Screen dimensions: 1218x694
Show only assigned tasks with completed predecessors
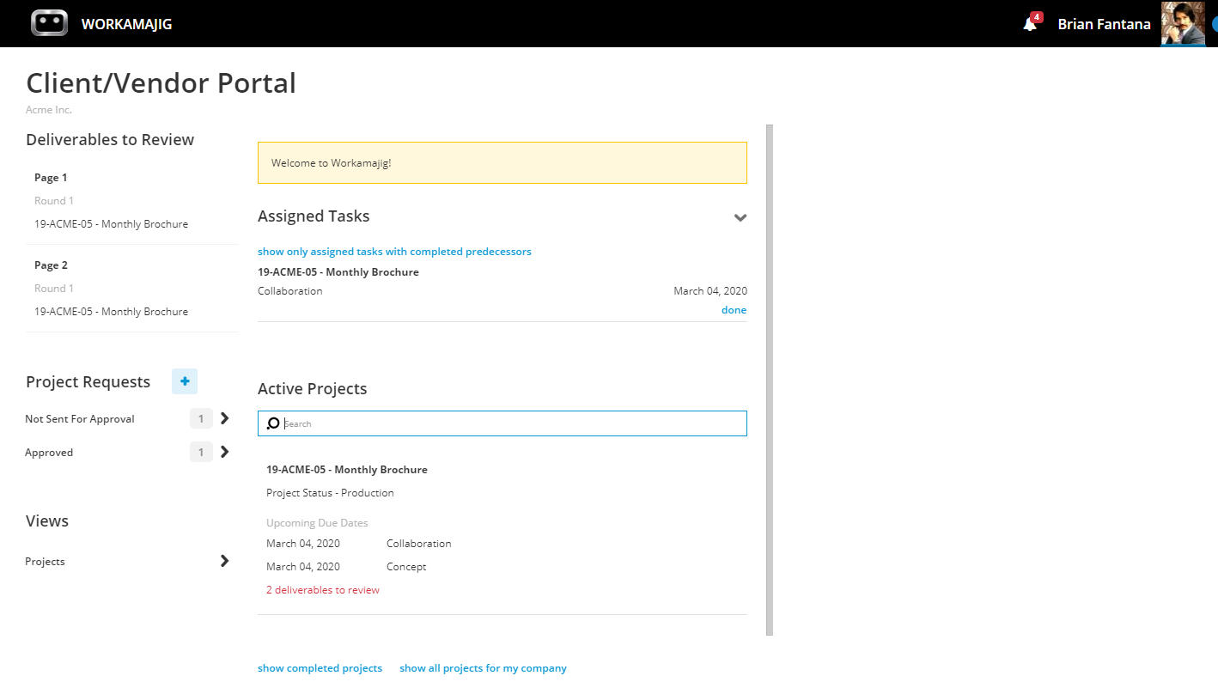pos(394,252)
